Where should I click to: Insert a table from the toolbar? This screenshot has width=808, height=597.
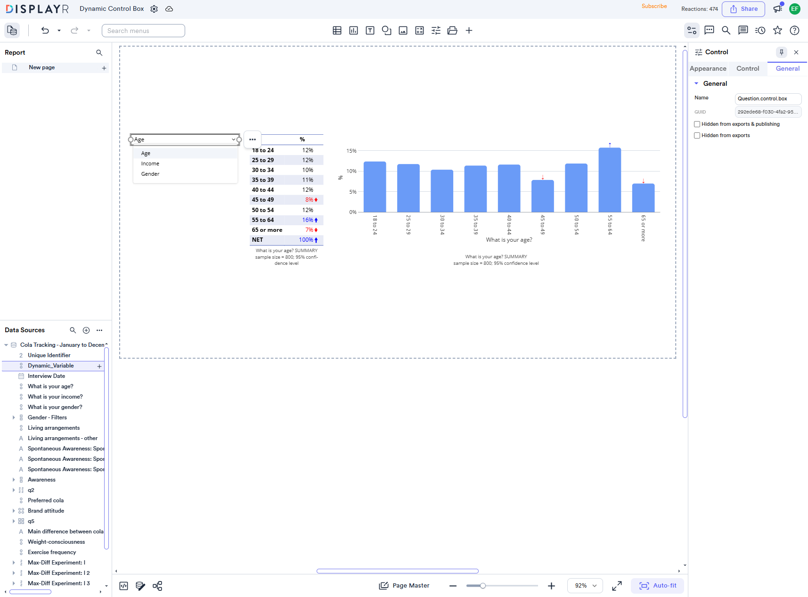337,31
